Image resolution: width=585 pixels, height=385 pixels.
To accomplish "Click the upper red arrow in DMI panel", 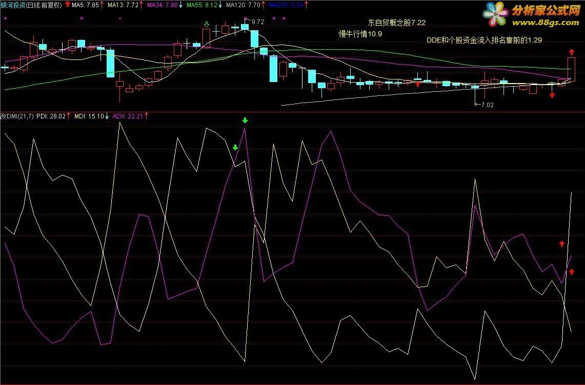I will 562,244.
